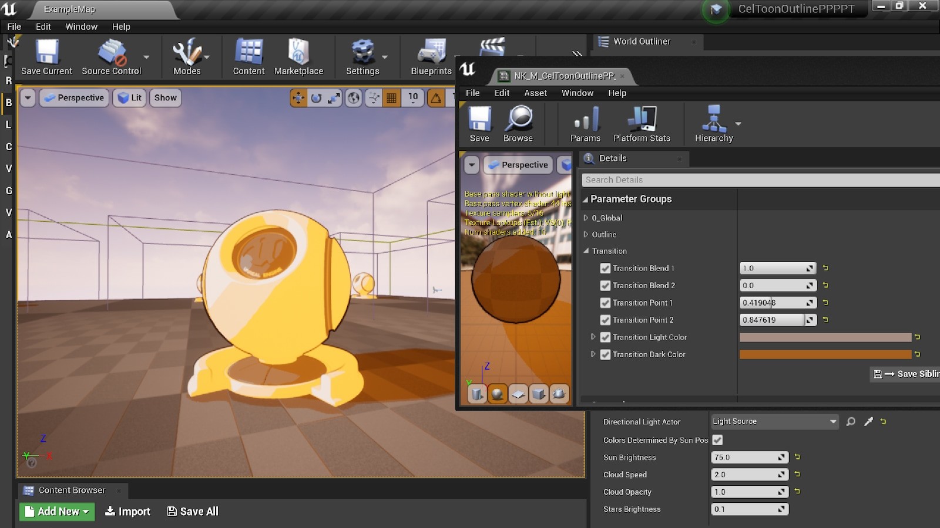Switch to the ExampleMap tab

pyautogui.click(x=69, y=9)
